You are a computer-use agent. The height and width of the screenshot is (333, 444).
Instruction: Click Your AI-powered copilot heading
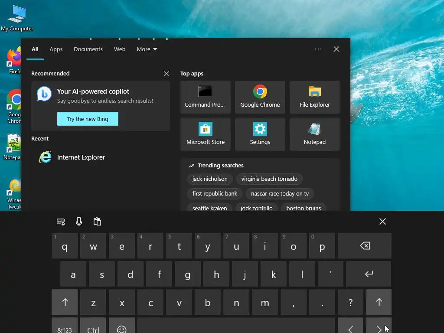93,91
